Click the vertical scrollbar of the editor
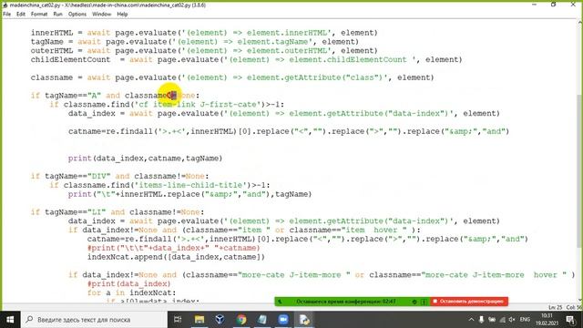Image resolution: width=583 pixels, height=328 pixels. (580, 171)
